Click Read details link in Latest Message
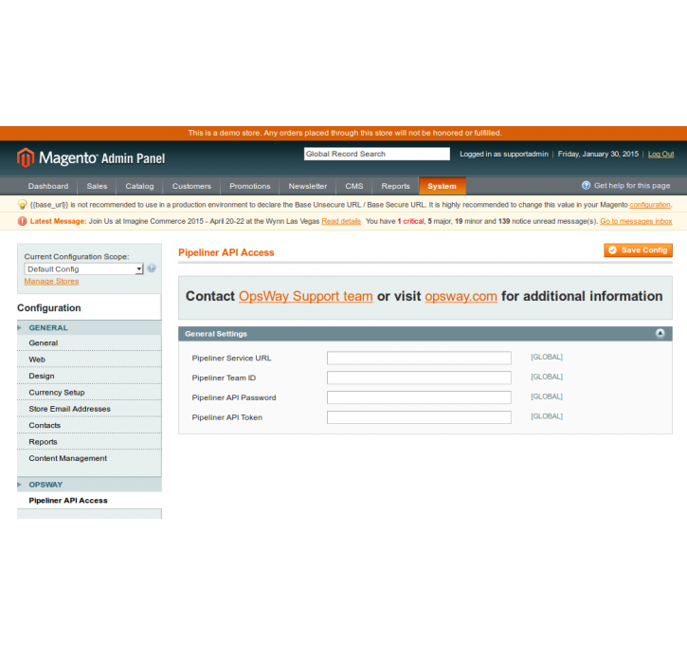Image resolution: width=687 pixels, height=645 pixels. tap(341, 221)
